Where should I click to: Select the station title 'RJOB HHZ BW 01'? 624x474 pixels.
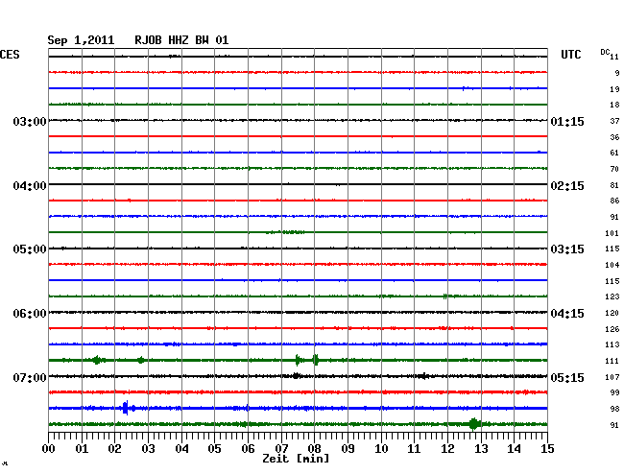tap(181, 40)
